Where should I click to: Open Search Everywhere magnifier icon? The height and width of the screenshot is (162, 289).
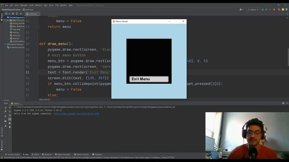click(279, 9)
